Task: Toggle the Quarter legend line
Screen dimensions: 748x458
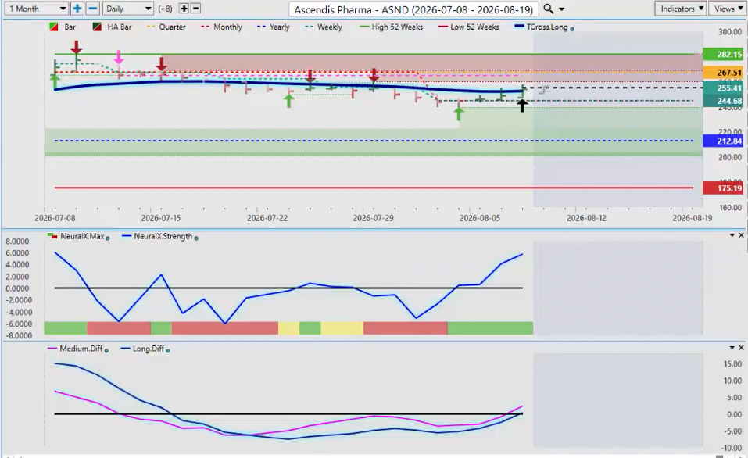Action: coord(166,27)
